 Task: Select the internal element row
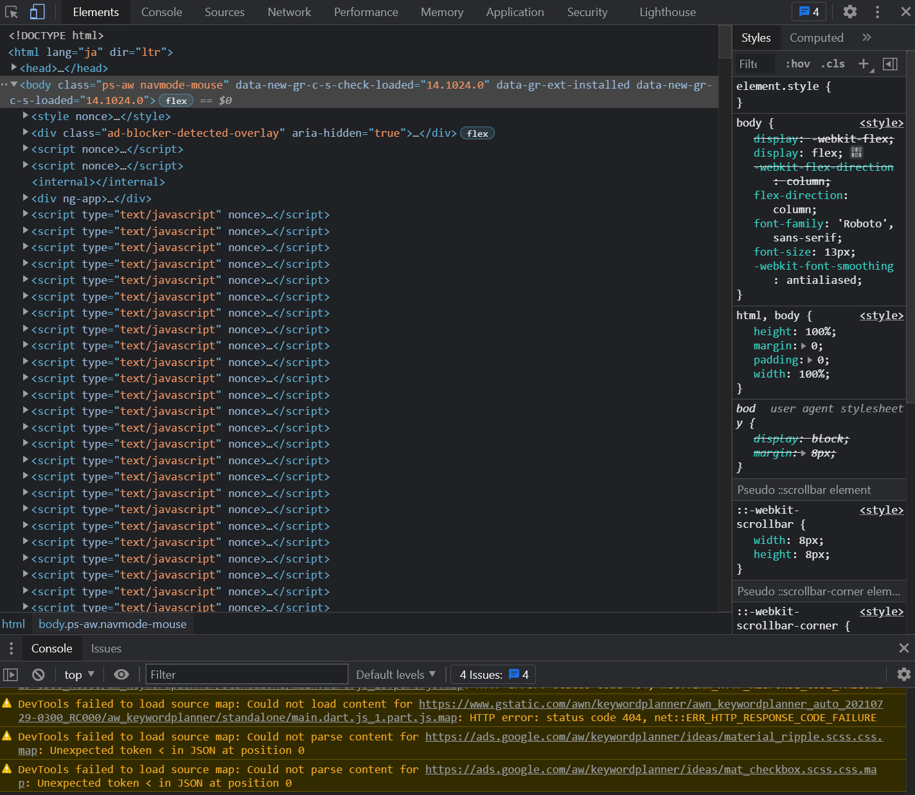point(98,182)
